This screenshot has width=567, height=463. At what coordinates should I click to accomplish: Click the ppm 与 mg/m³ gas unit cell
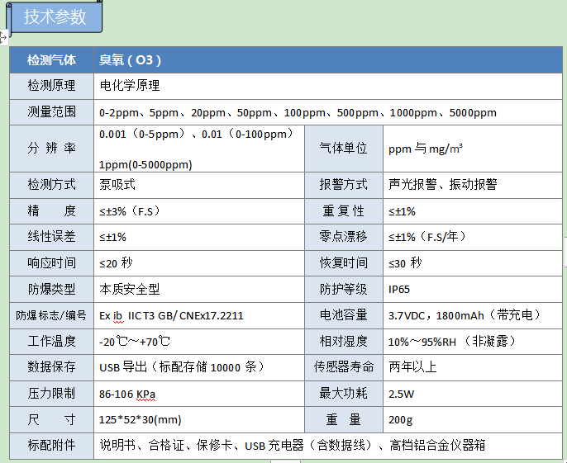[426, 149]
